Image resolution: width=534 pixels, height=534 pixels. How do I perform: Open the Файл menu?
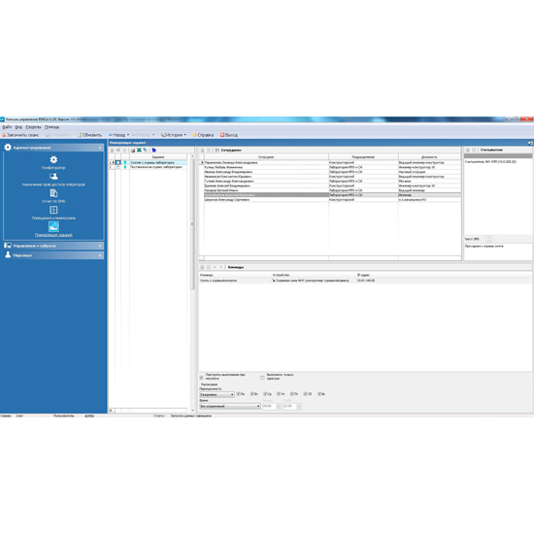point(7,127)
